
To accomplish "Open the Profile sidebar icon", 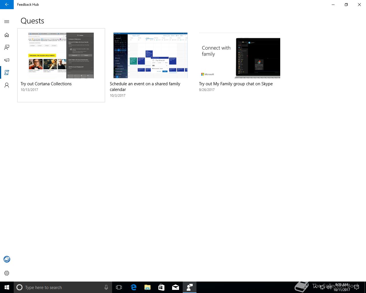I will (7, 85).
